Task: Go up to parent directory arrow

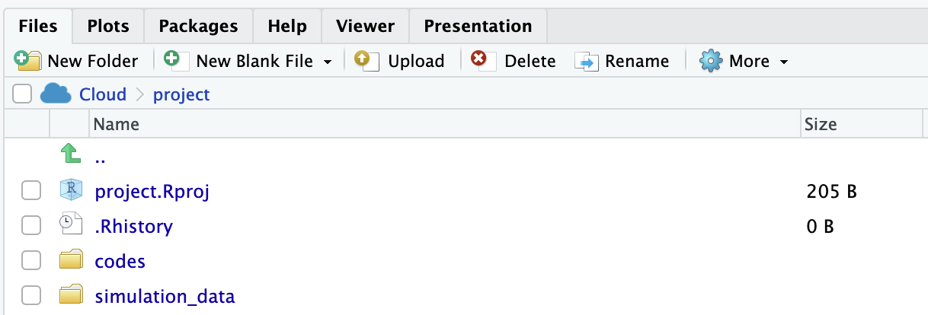Action: tap(70, 155)
